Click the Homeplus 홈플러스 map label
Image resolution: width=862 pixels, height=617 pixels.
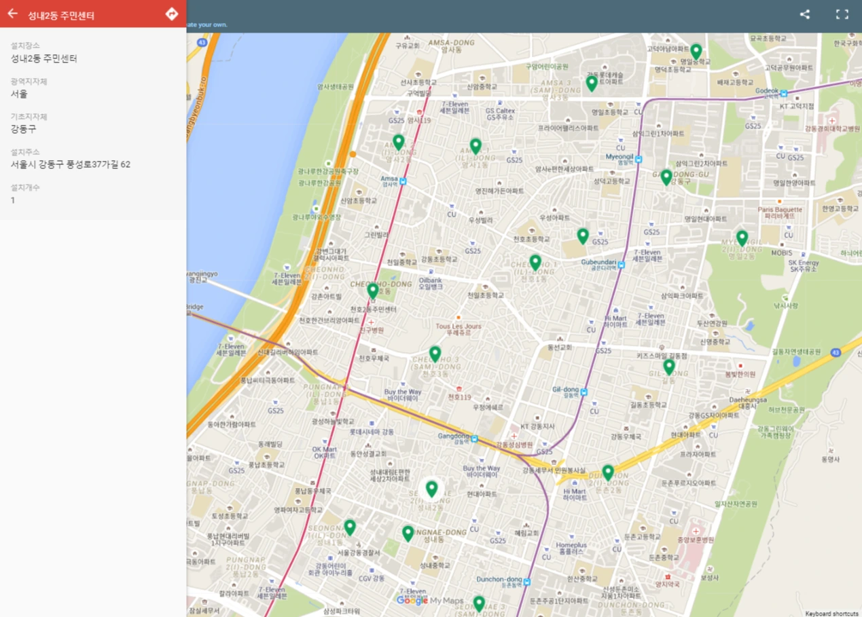click(571, 548)
